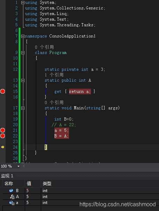The image size is (159, 211).
Task: Click the highlighted 'return a;' statement
Action: (80, 91)
